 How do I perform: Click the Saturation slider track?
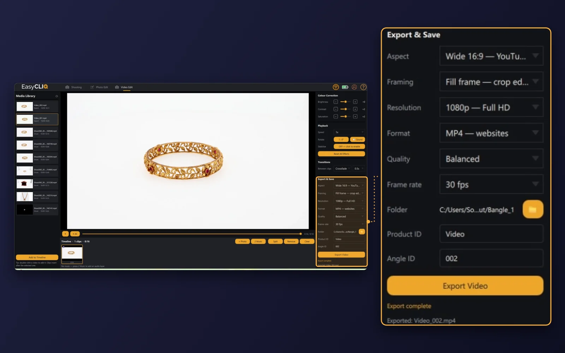click(345, 116)
